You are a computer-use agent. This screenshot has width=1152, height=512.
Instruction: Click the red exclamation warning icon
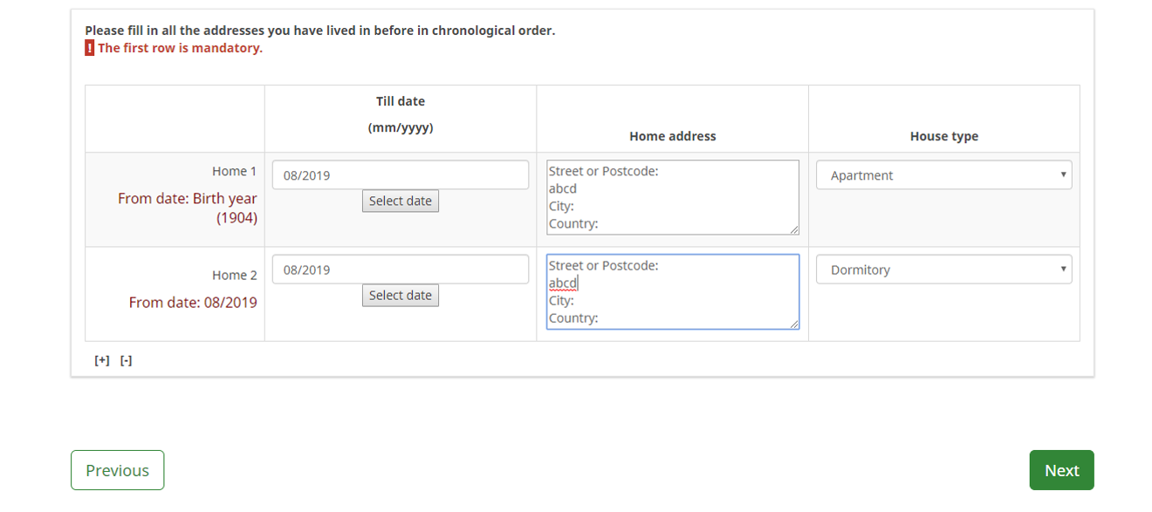[89, 48]
